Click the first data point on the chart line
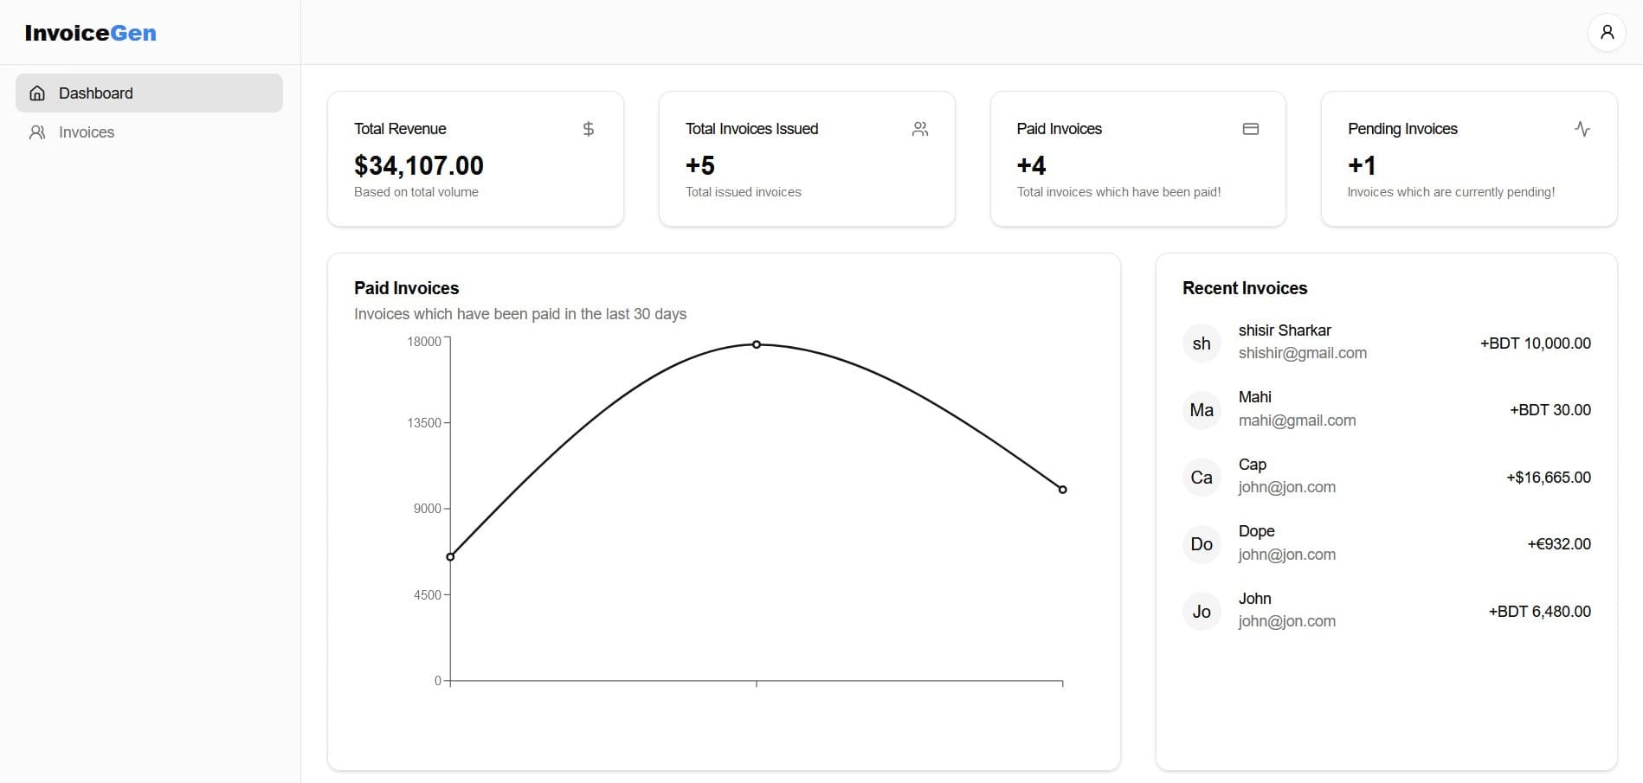The width and height of the screenshot is (1643, 783). click(450, 556)
